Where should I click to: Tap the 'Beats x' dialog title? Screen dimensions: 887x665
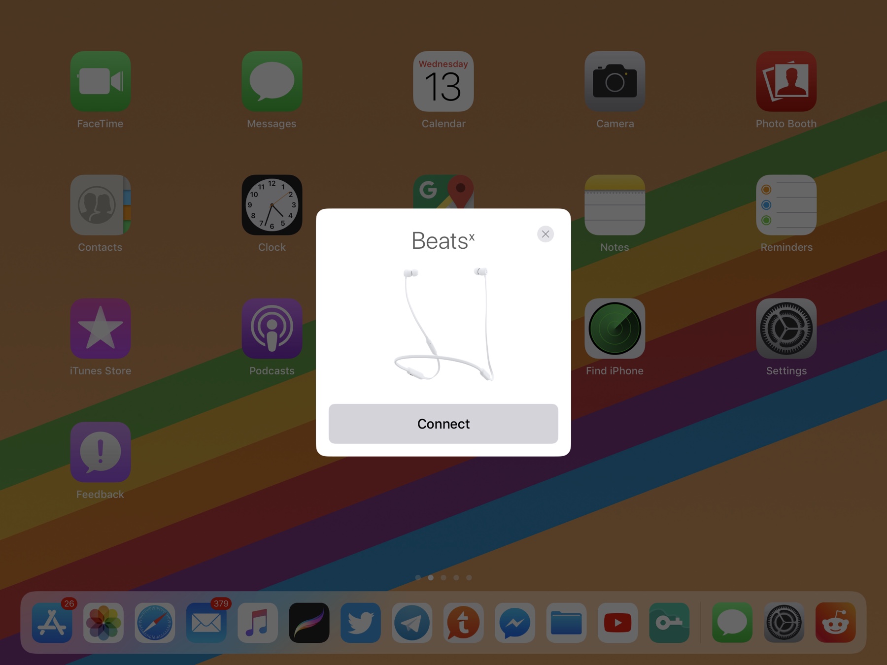[x=443, y=241]
